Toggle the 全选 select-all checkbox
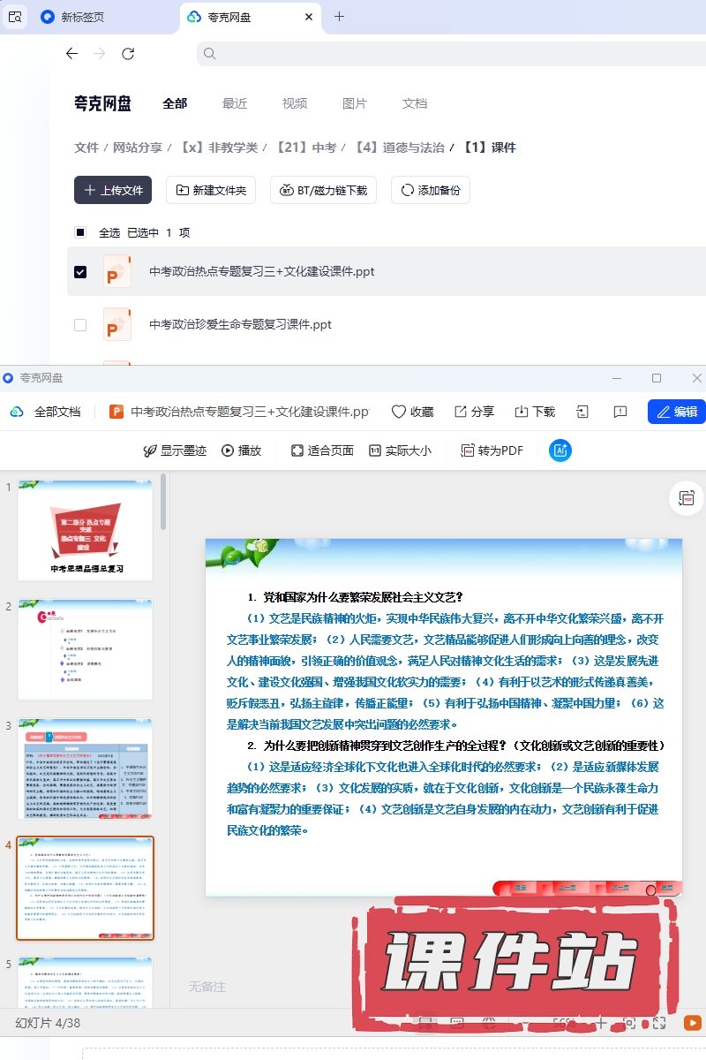The height and width of the screenshot is (1060, 706). point(80,232)
